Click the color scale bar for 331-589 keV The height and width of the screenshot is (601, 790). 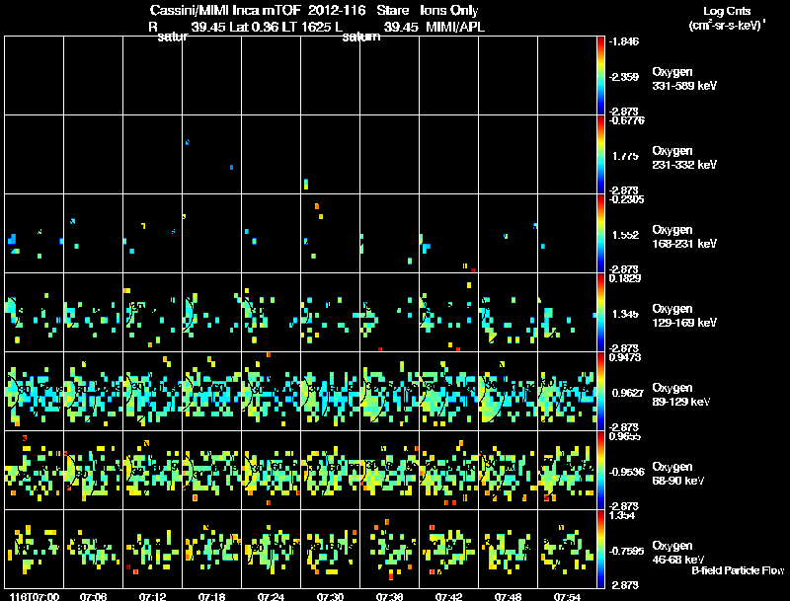pyautogui.click(x=600, y=76)
